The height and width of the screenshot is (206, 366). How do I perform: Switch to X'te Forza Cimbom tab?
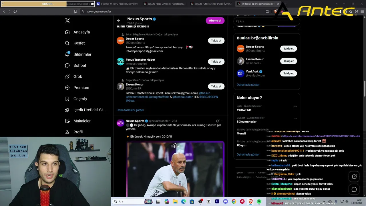pyautogui.click(x=164, y=4)
